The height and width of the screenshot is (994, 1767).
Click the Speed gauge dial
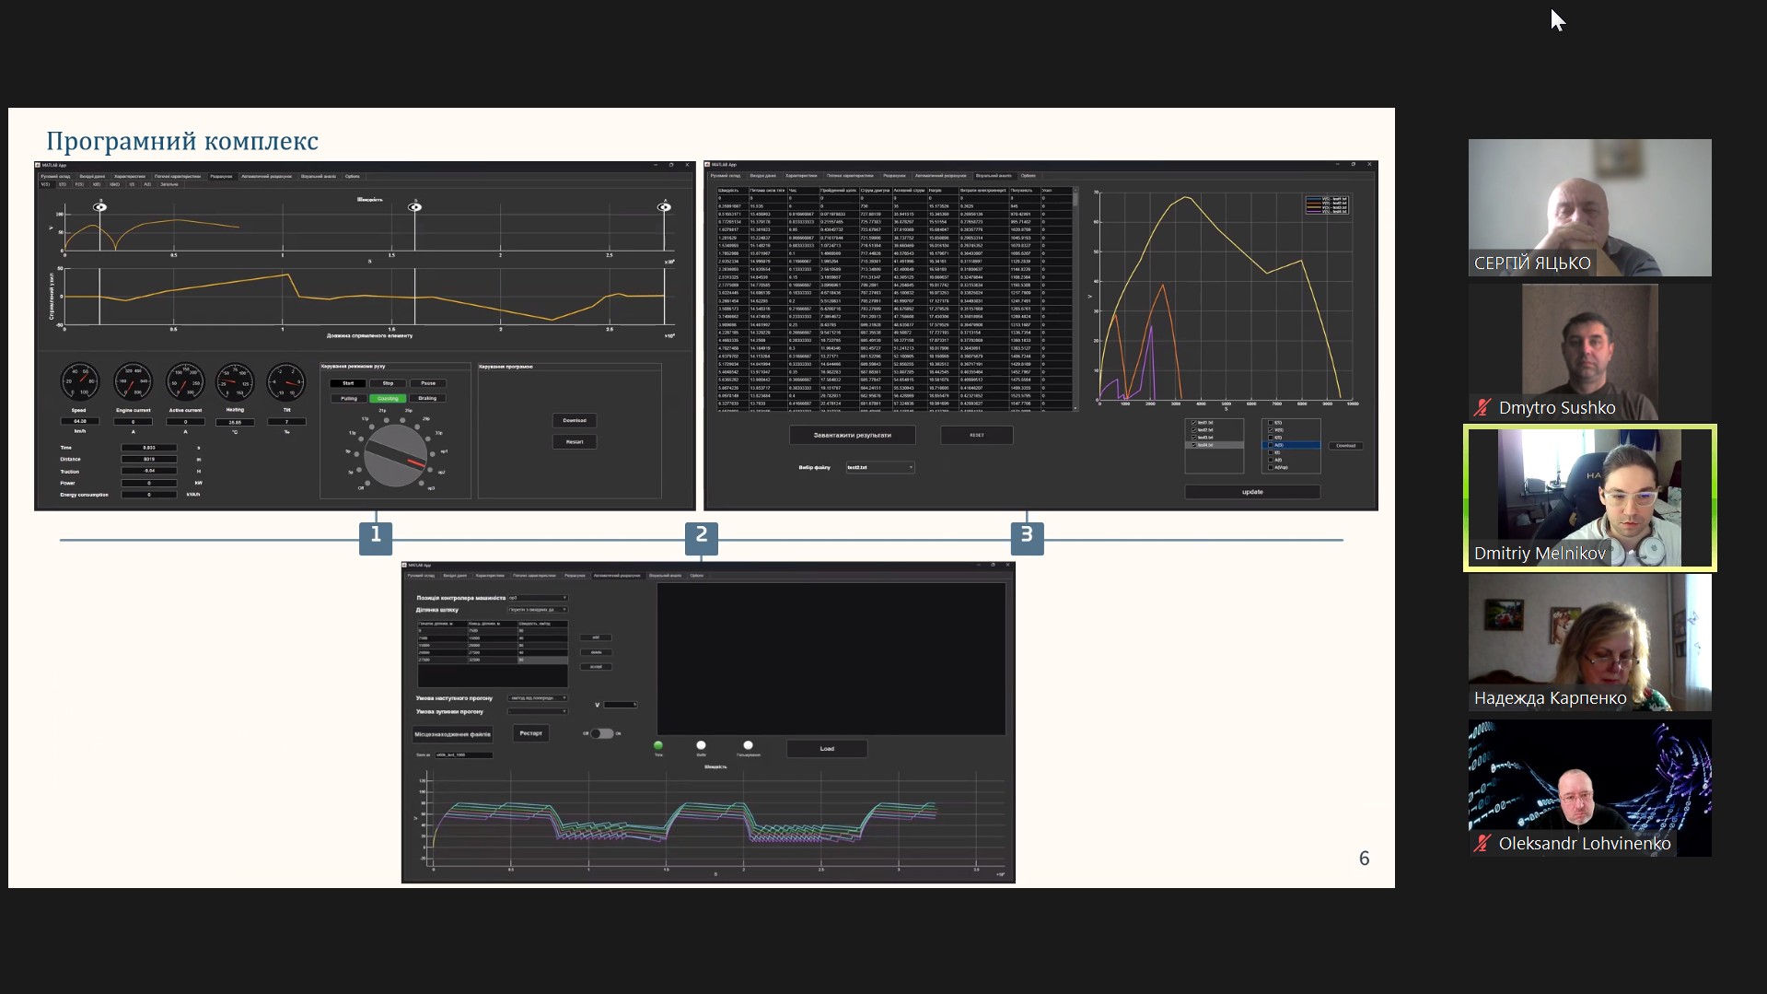click(79, 381)
